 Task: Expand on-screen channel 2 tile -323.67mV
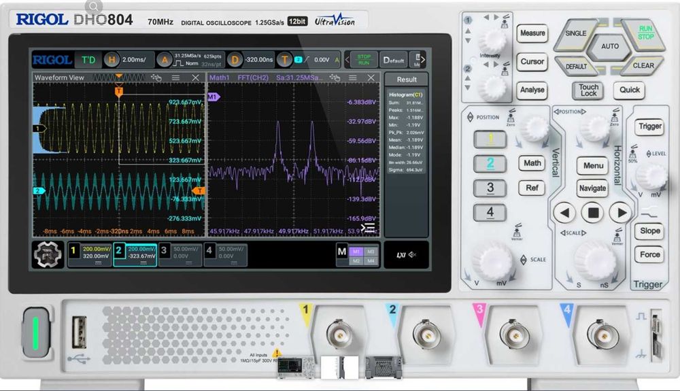click(x=135, y=254)
